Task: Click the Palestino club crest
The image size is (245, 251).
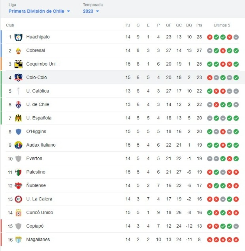Action: pos(19,172)
